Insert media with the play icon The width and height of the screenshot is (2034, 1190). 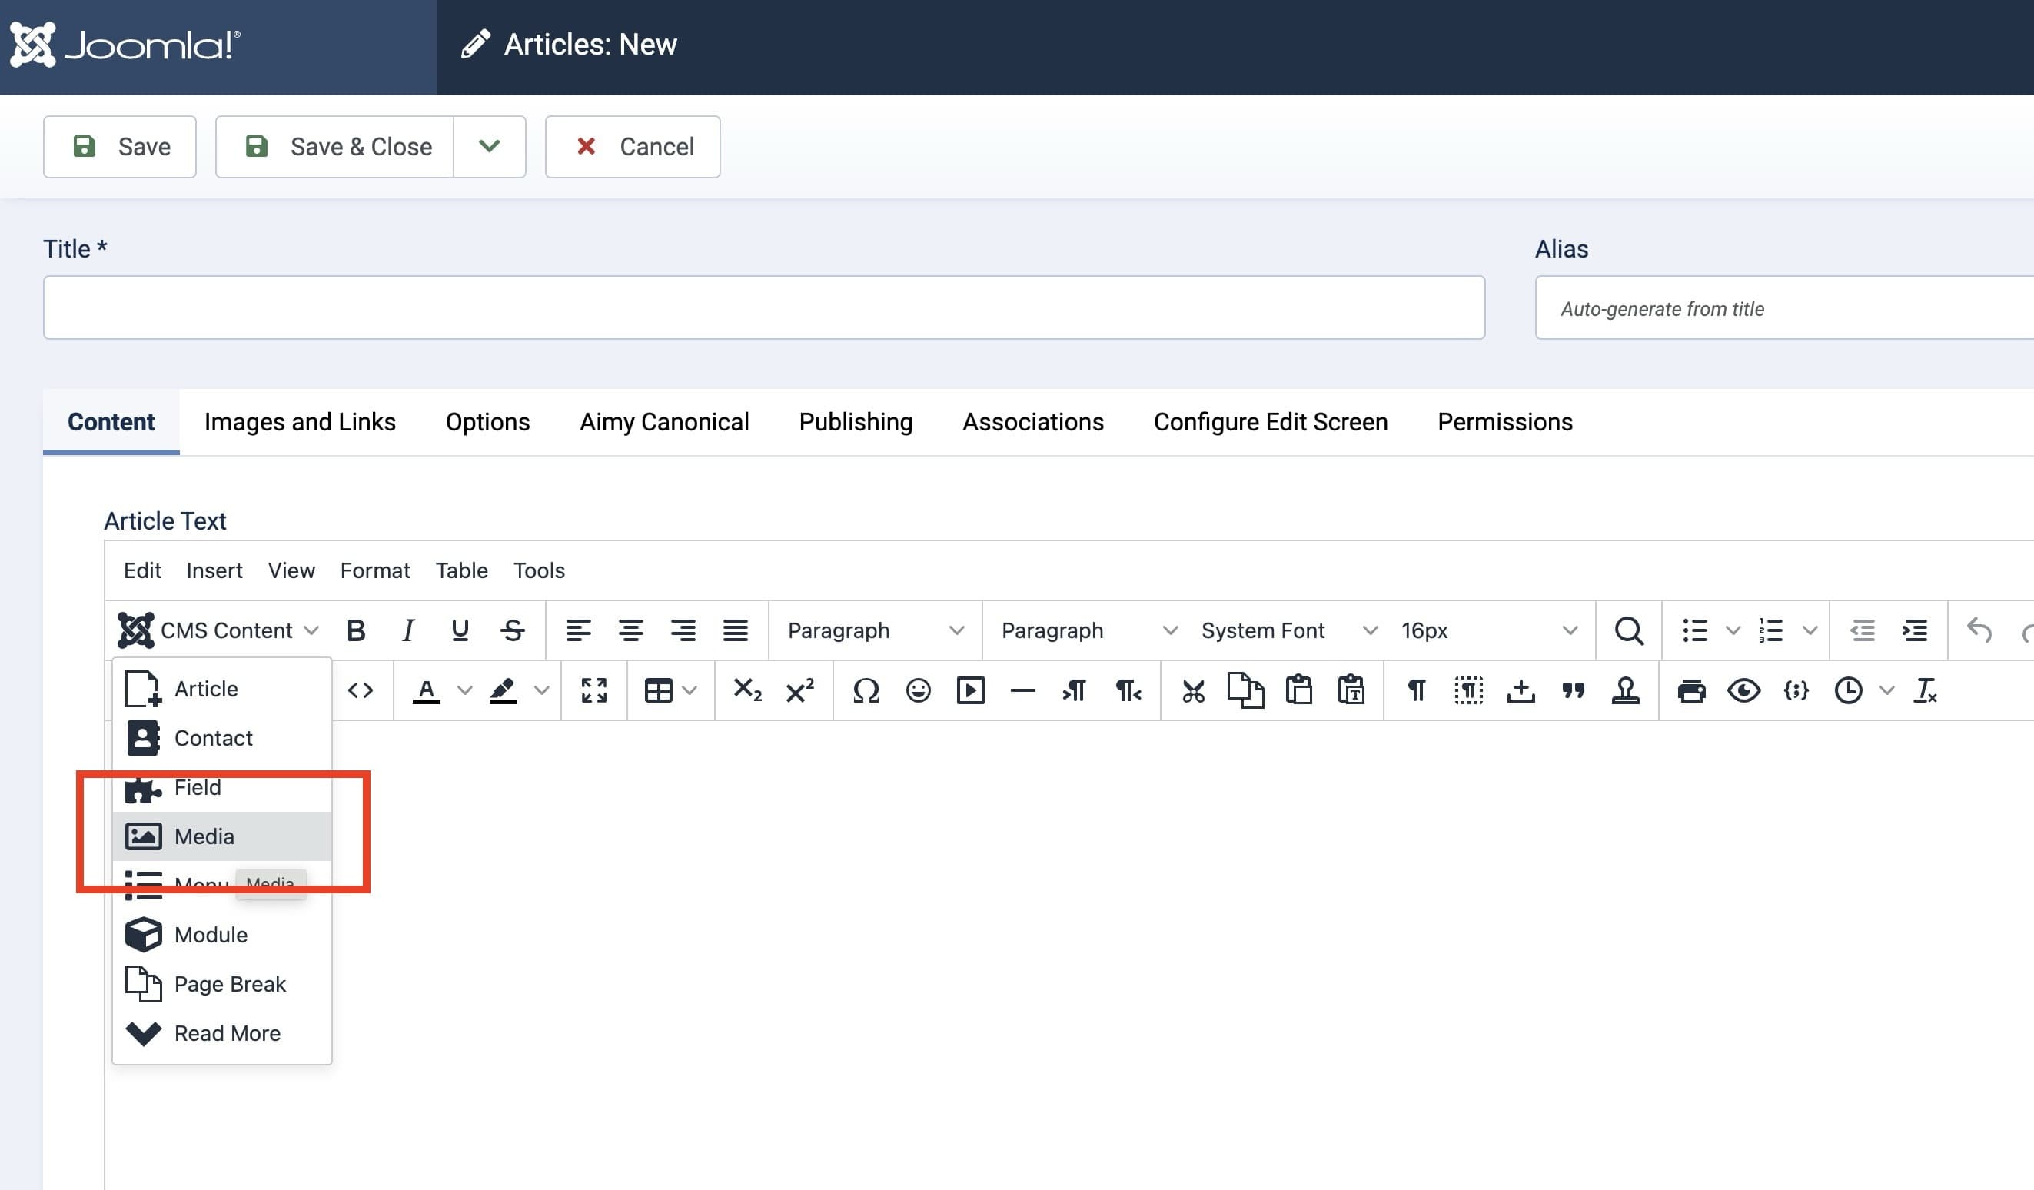[970, 690]
